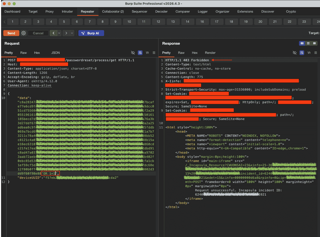Toggle hide non-printable icon in Request panel
This screenshot has height=237, width=320.
click(x=133, y=53)
